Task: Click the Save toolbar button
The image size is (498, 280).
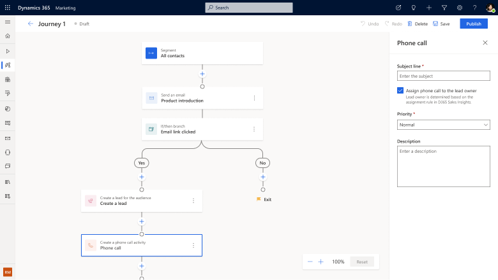Action: pyautogui.click(x=441, y=24)
